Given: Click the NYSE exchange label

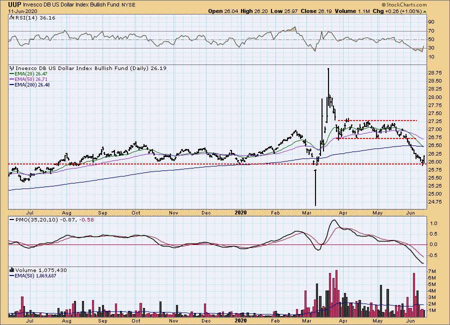Looking at the screenshot, I should point(128,5).
